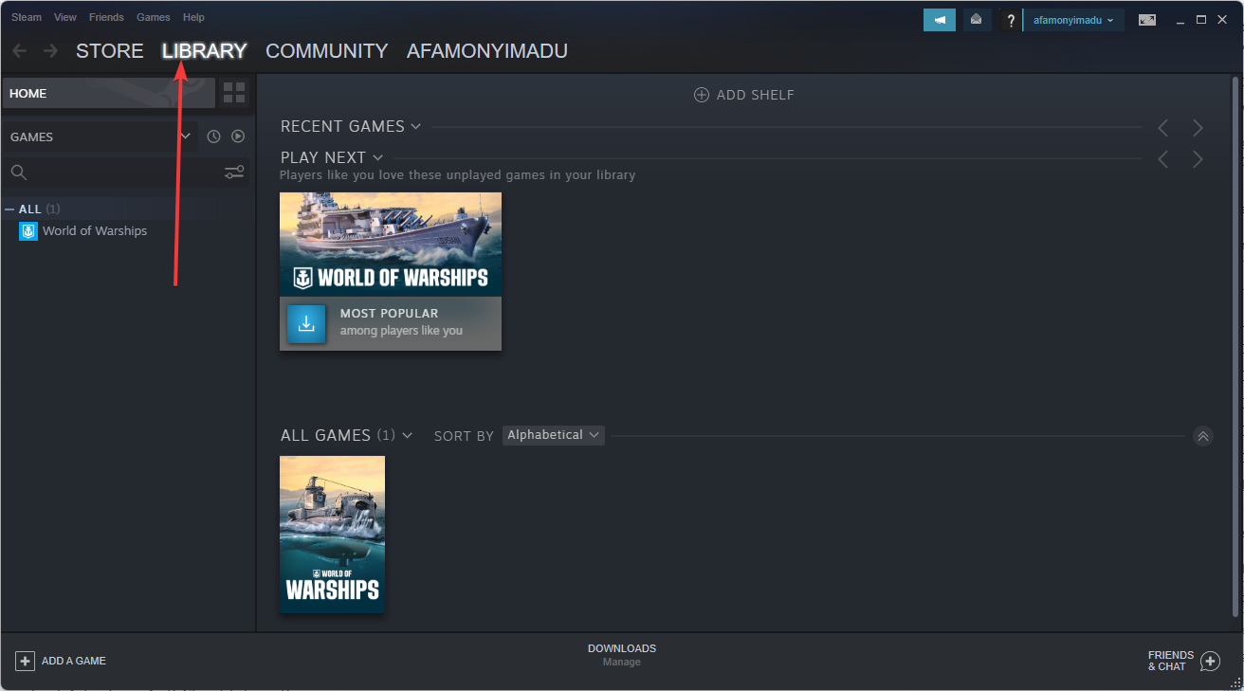Click ADD SHELF
This screenshot has width=1244, height=691.
[744, 95]
